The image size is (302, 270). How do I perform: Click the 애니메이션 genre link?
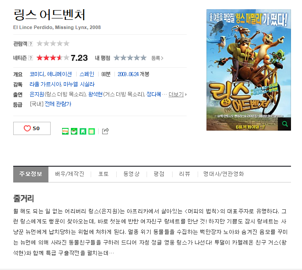point(59,74)
